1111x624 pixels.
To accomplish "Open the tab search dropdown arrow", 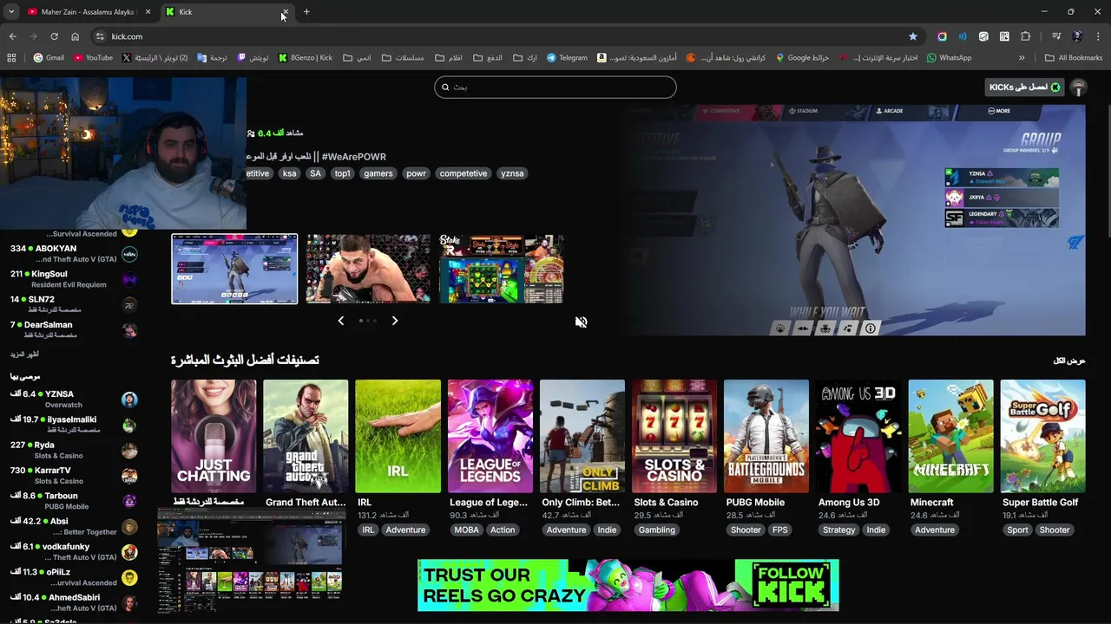I will (x=11, y=12).
